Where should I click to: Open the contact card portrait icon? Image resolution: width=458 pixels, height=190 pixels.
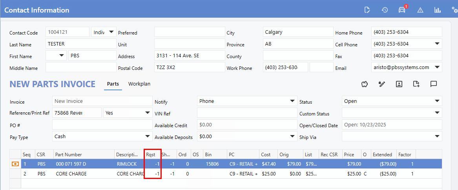point(399,84)
